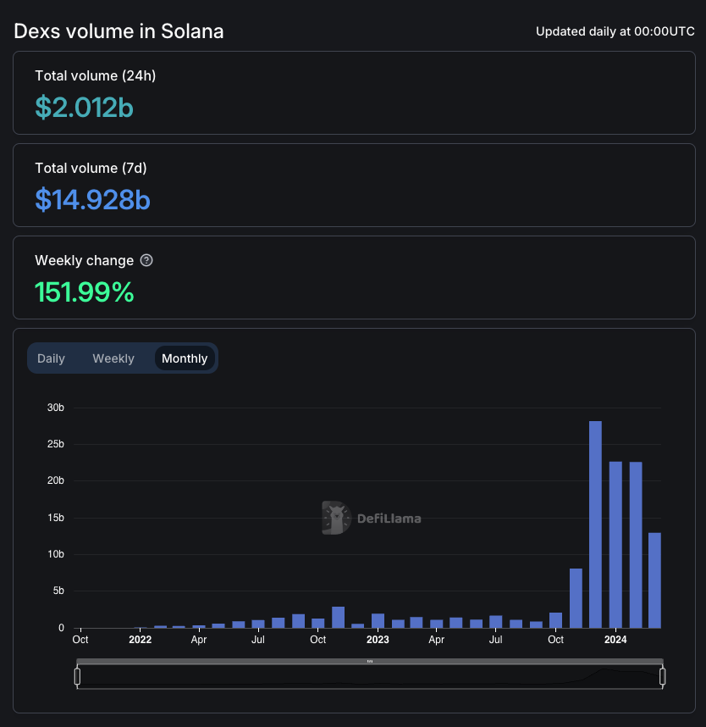This screenshot has width=706, height=727.
Task: Click the Dexs volume in Solana heading
Action: [119, 31]
